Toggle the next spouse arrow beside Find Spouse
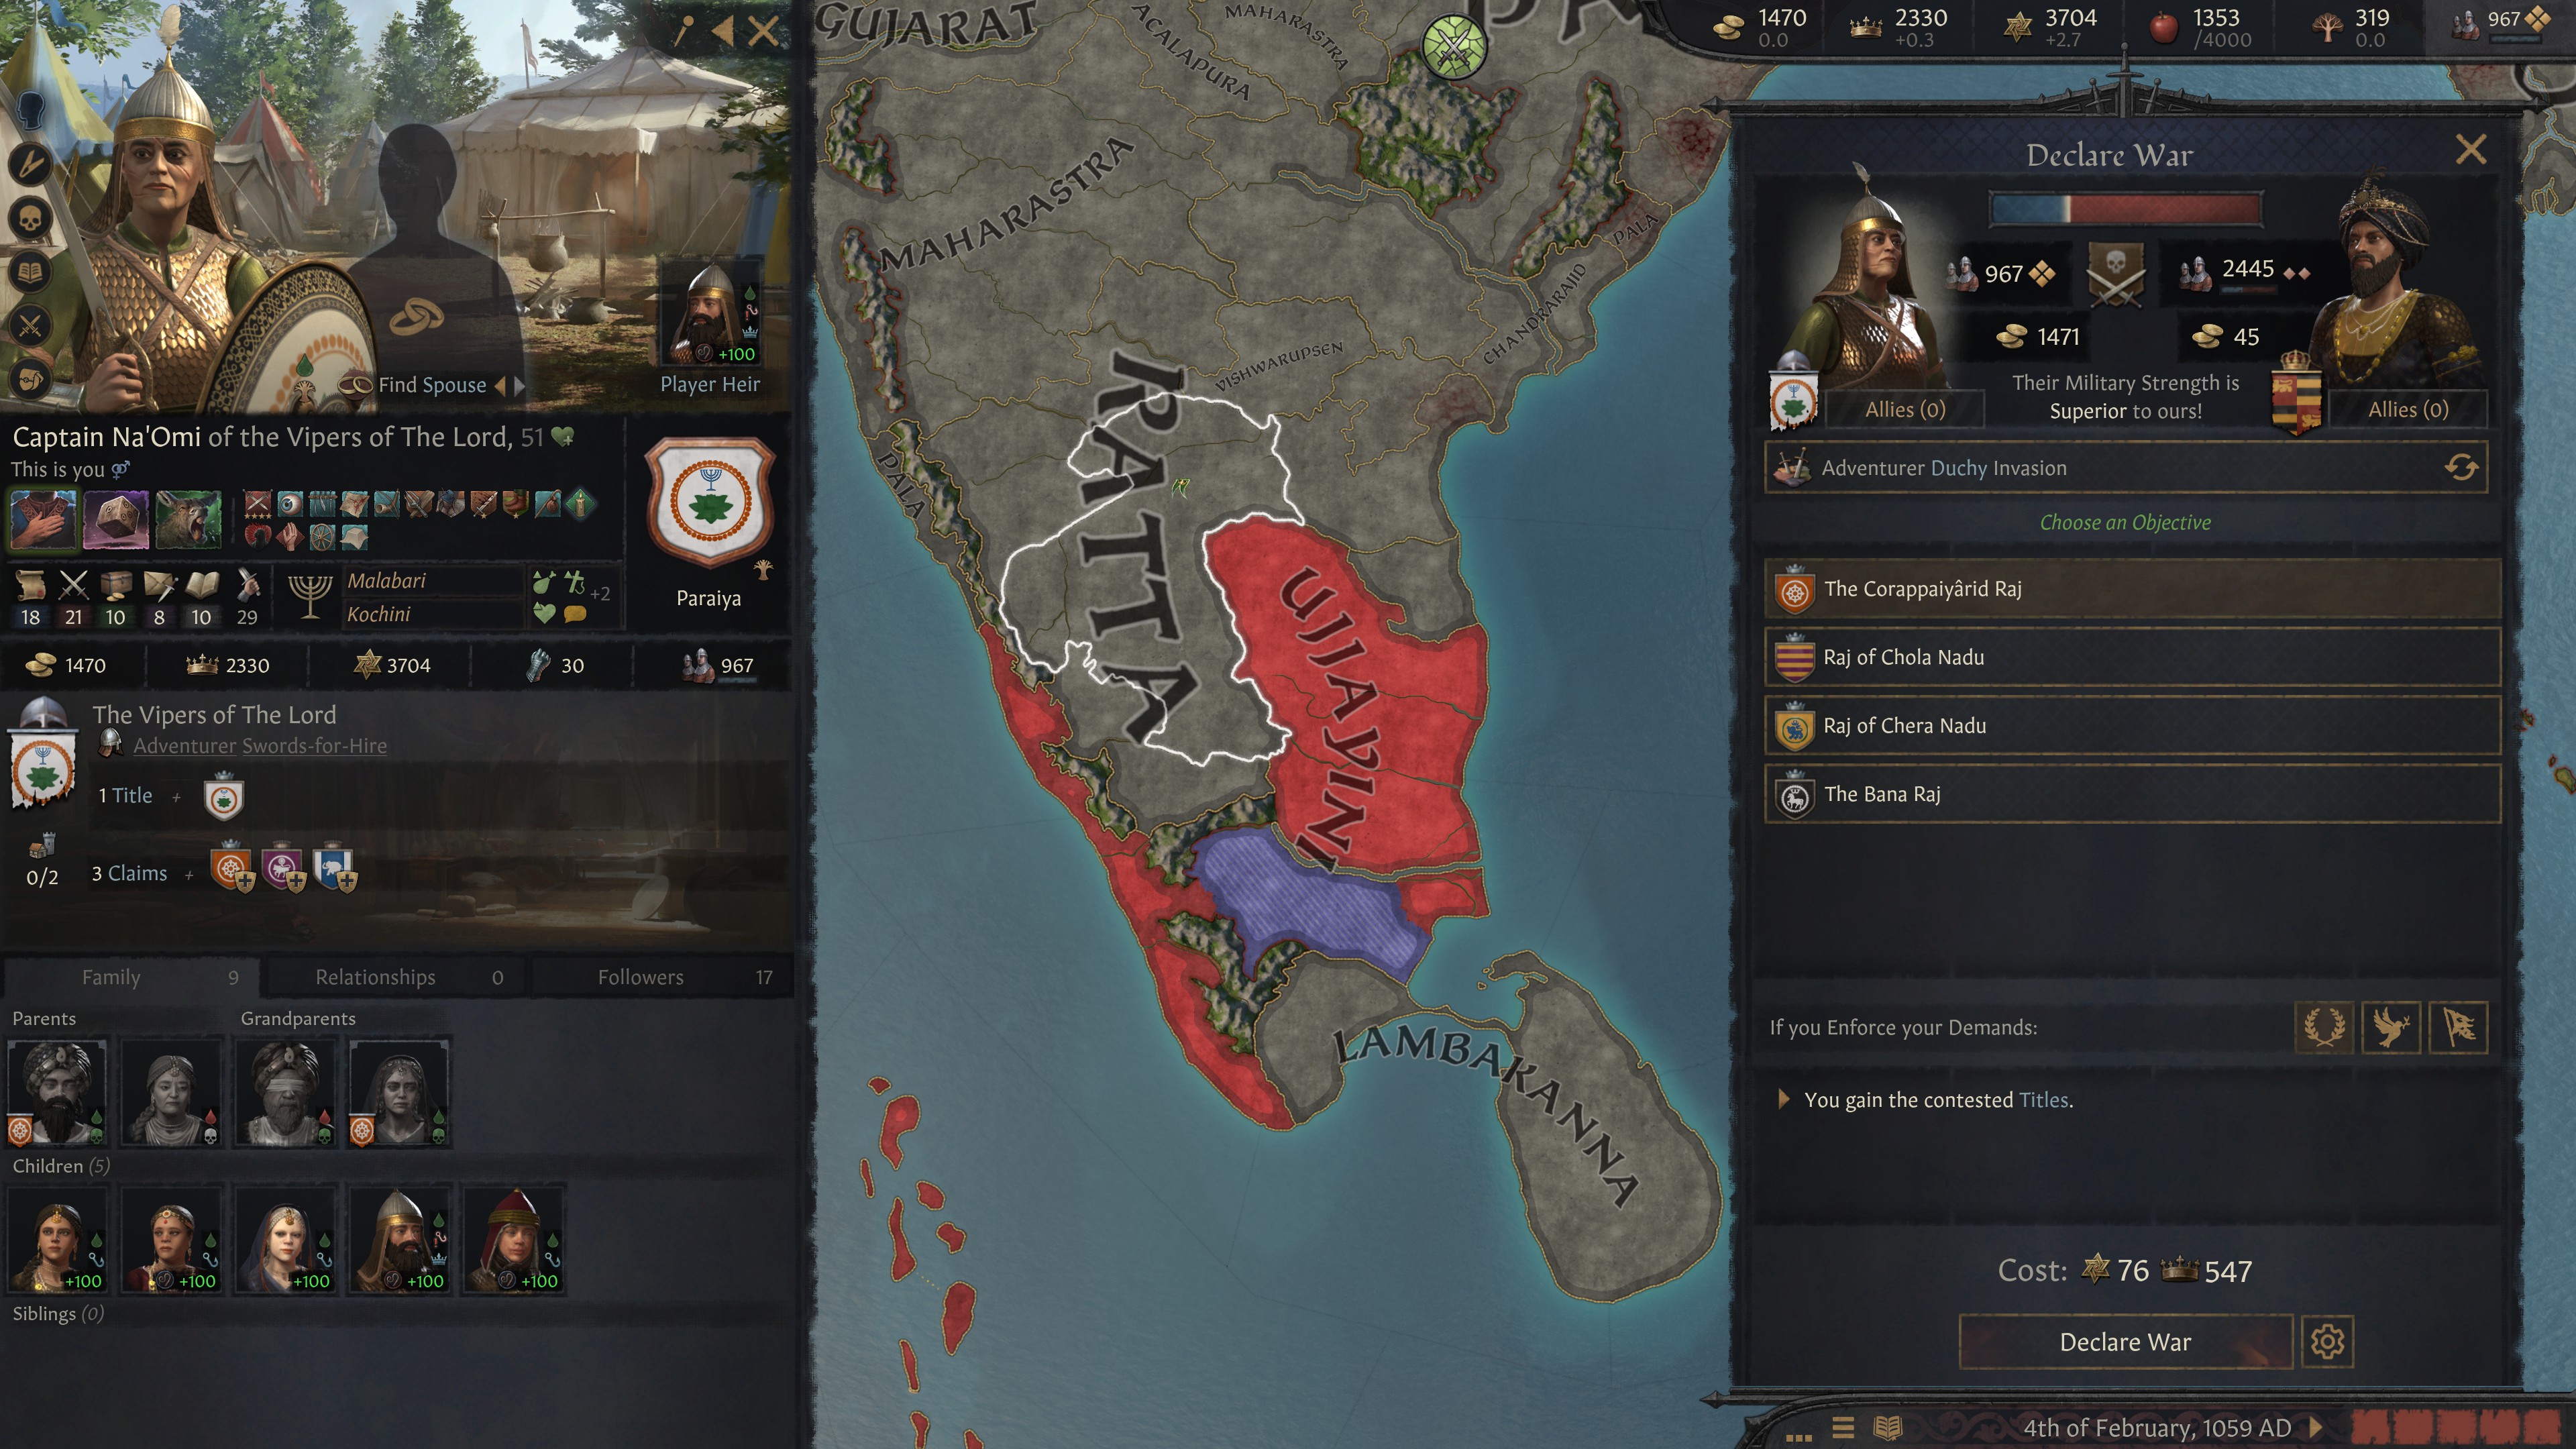The image size is (2576, 1449). pyautogui.click(x=520, y=385)
